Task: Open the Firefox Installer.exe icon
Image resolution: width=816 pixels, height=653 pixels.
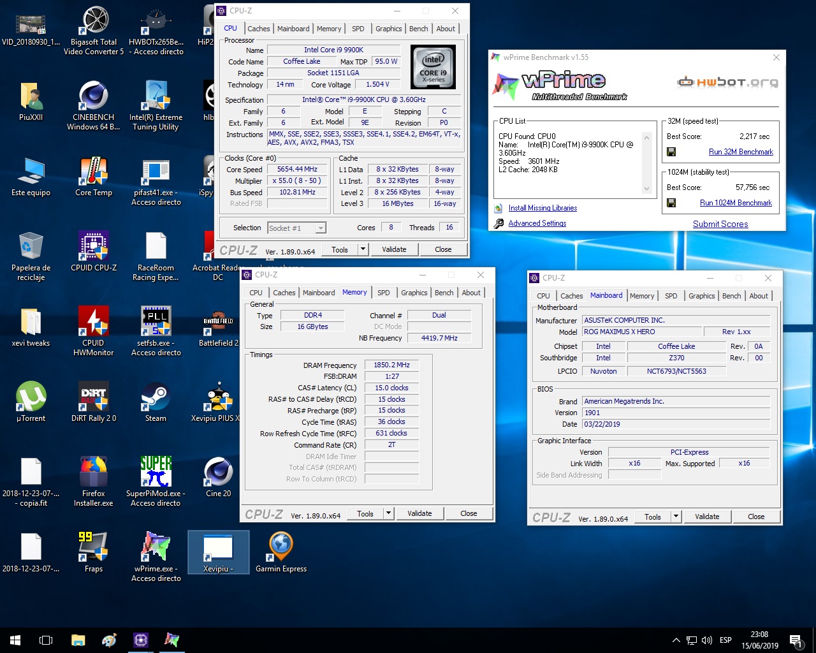Action: click(x=94, y=482)
